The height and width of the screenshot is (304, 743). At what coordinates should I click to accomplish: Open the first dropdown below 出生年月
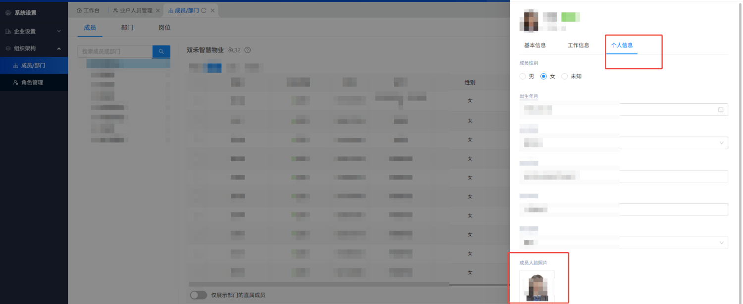click(624, 143)
